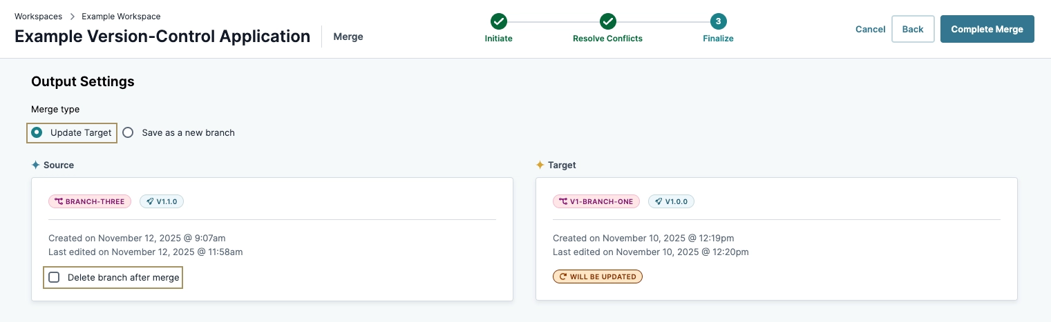Click the Initiate step checkmark icon
Screen dimensions: 1051x322
point(498,22)
